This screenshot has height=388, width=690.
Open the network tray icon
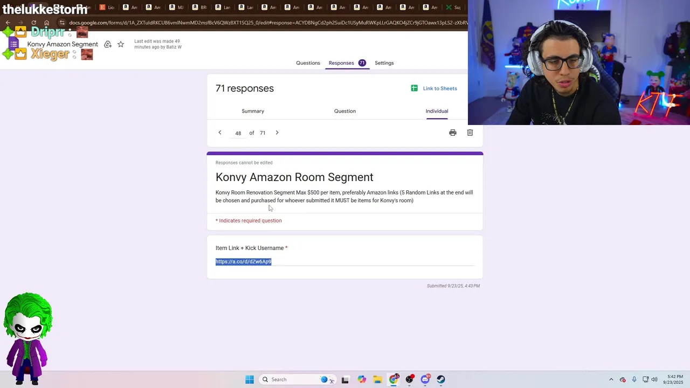(646, 379)
